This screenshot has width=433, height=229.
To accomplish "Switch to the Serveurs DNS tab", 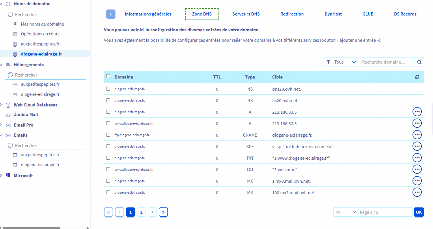I will pyautogui.click(x=246, y=14).
